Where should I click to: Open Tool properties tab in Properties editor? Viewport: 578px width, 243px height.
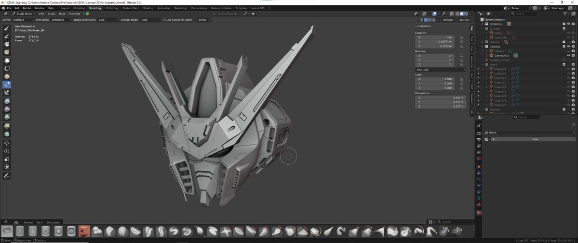479,125
